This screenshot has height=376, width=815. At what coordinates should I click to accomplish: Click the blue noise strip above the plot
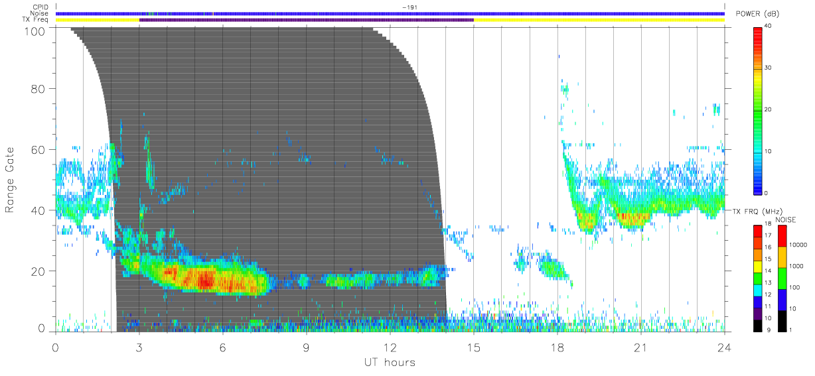coord(390,13)
